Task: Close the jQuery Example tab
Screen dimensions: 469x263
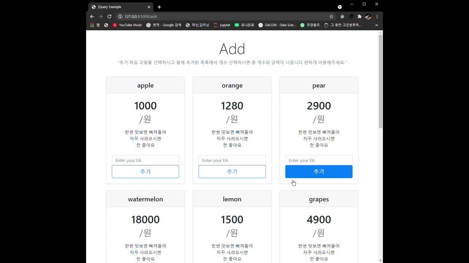Action: click(x=149, y=7)
